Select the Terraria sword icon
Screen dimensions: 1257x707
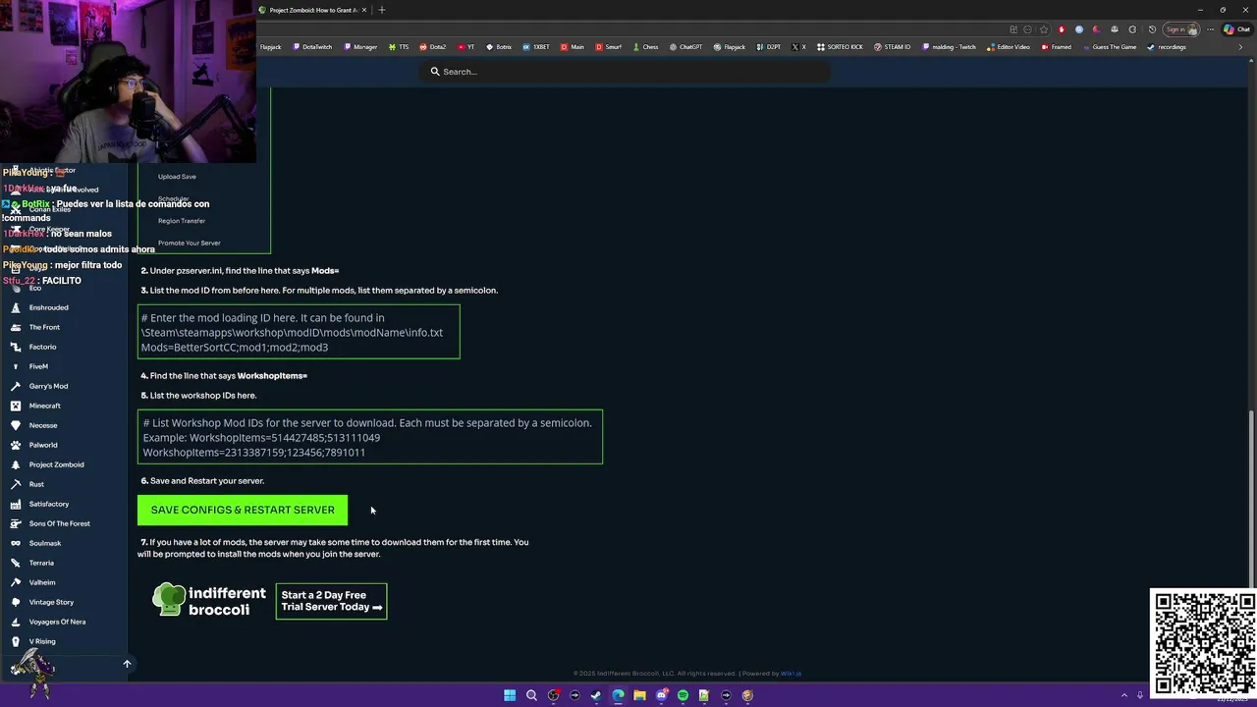tap(16, 563)
